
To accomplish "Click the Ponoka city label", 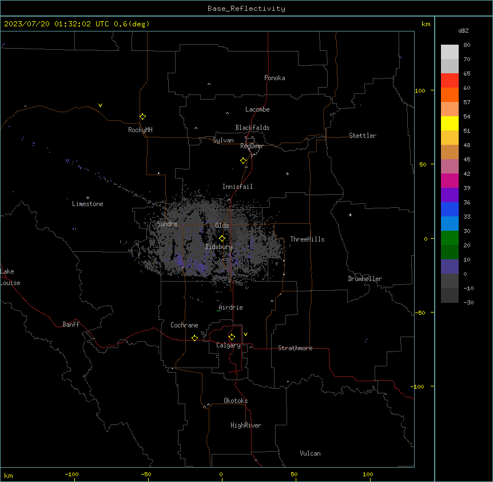I will coord(275,78).
